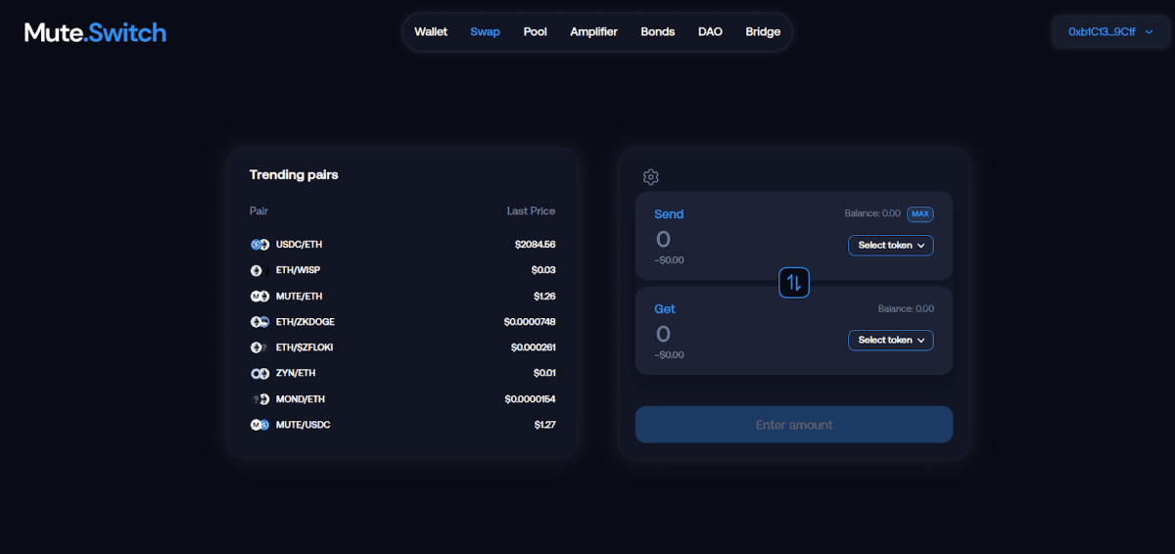Click the $0.03 last price
The image size is (1175, 554).
(x=543, y=270)
